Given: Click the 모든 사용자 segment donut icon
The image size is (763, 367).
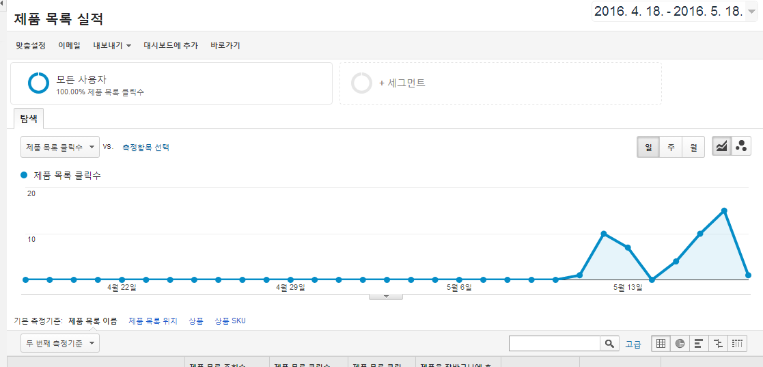Looking at the screenshot, I should tap(38, 83).
